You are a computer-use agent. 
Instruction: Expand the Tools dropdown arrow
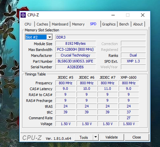(96, 137)
